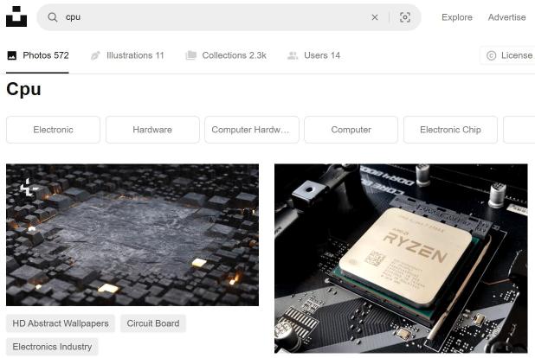Choose the Computer Hardware tag chip
535x358 pixels.
pos(251,130)
